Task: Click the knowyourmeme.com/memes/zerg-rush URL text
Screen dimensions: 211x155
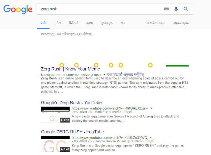Action: click(x=71, y=75)
